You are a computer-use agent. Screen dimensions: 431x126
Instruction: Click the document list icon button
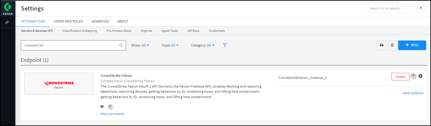[x=392, y=45]
